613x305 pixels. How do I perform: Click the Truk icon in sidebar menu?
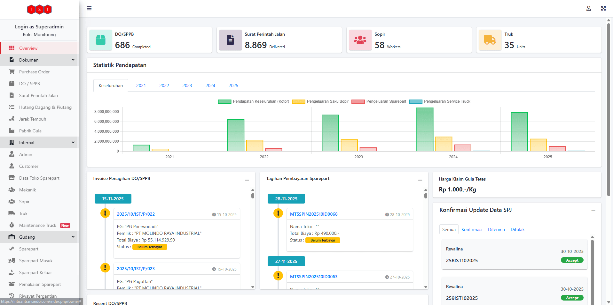pyautogui.click(x=12, y=213)
